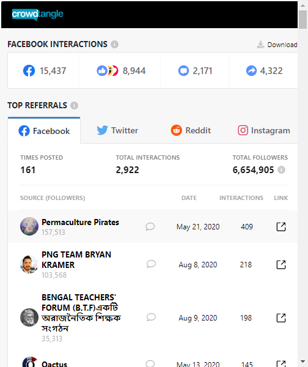Viewport: 308px width, 367px height.
Task: Open external link for Bengal Teachers' Forum post
Action: (281, 318)
